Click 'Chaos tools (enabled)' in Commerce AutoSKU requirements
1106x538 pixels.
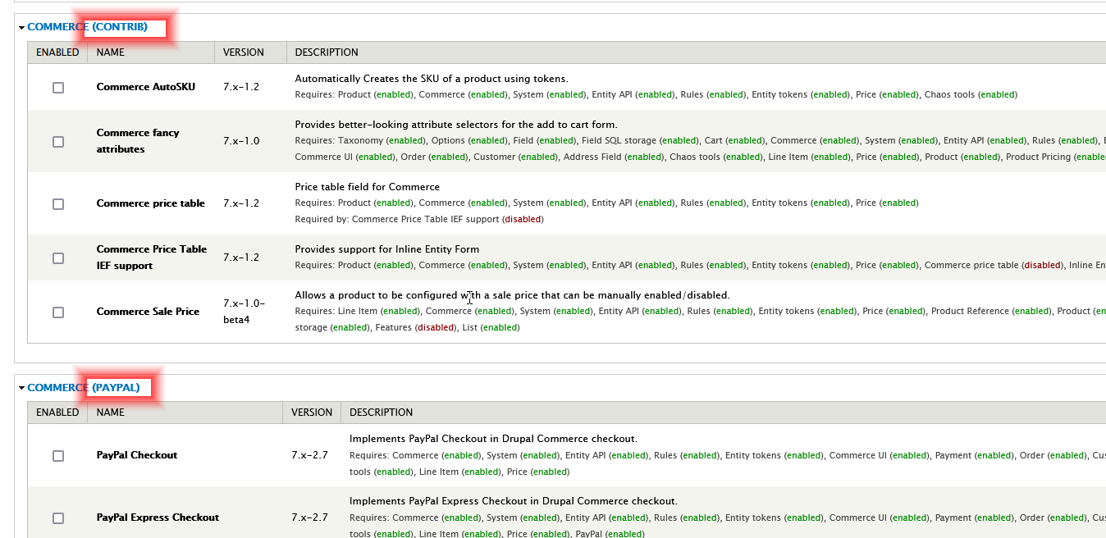pos(971,95)
